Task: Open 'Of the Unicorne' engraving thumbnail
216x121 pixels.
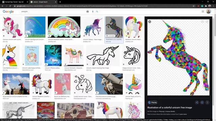Action: tap(19, 110)
